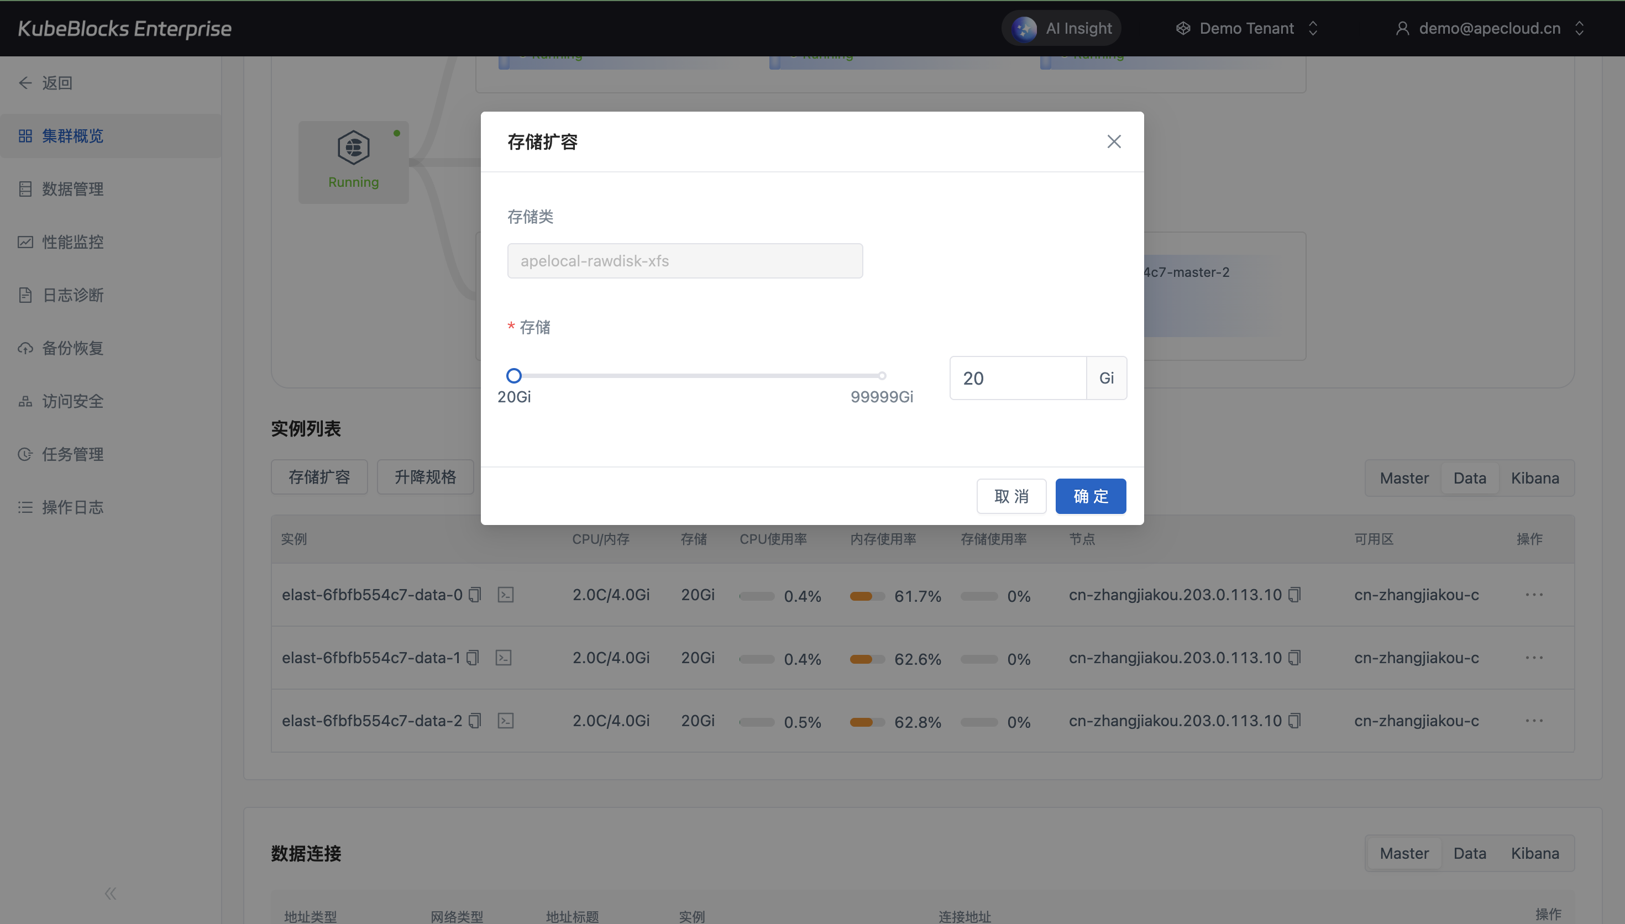Click the 取消 cancel button
1625x924 pixels.
click(x=1011, y=496)
